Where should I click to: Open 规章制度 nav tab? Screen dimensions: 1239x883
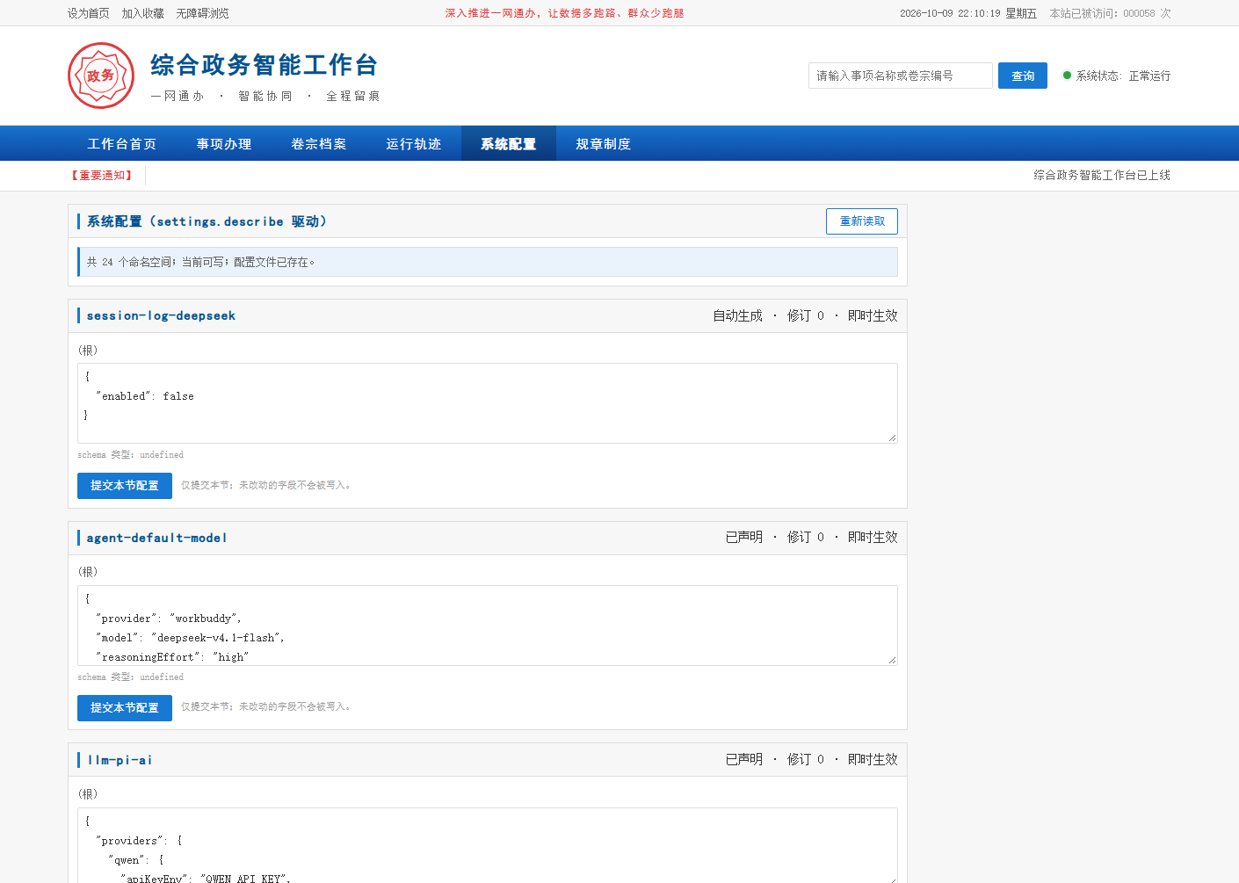(x=604, y=143)
